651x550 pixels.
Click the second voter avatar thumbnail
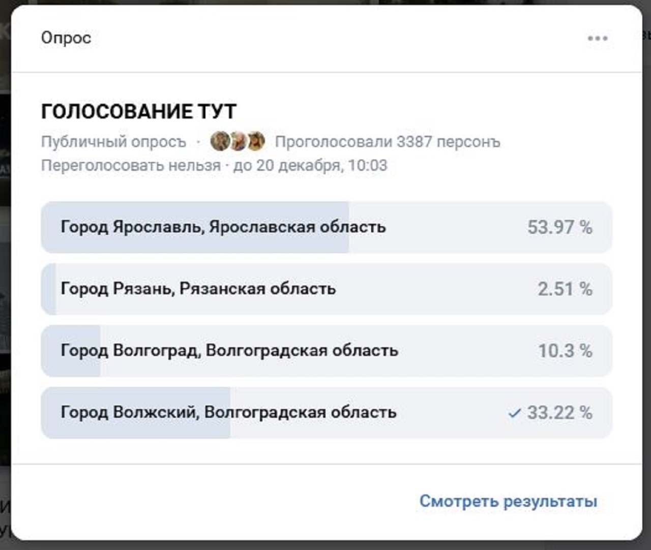(238, 141)
